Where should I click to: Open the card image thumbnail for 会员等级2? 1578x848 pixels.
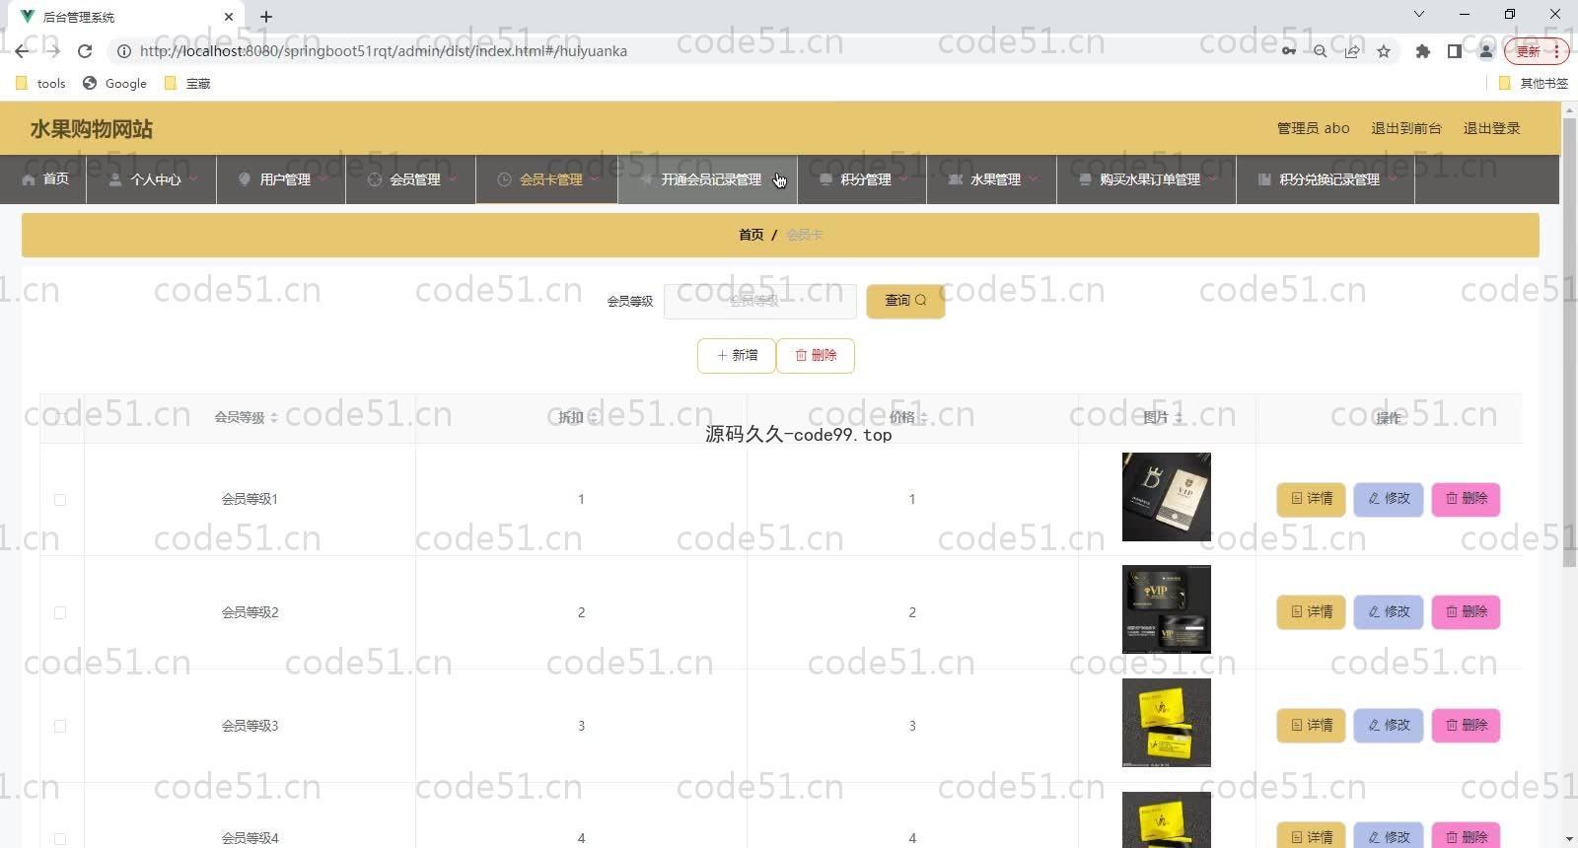pyautogui.click(x=1167, y=609)
